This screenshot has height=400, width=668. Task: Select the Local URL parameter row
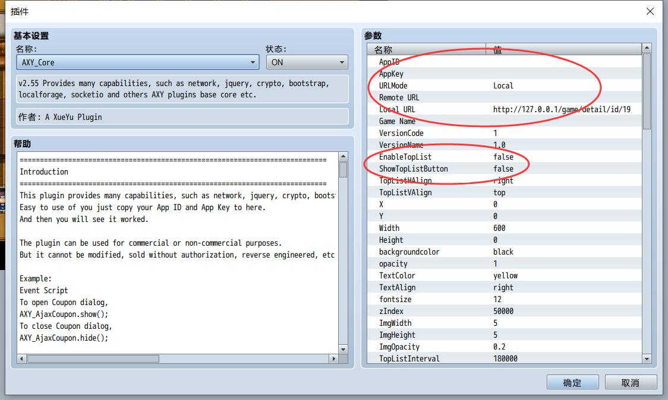tap(505, 109)
